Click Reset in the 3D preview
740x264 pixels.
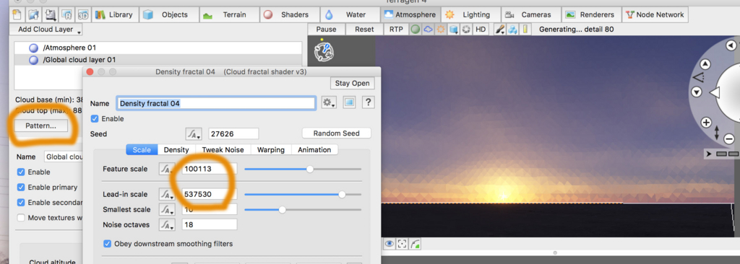(364, 30)
